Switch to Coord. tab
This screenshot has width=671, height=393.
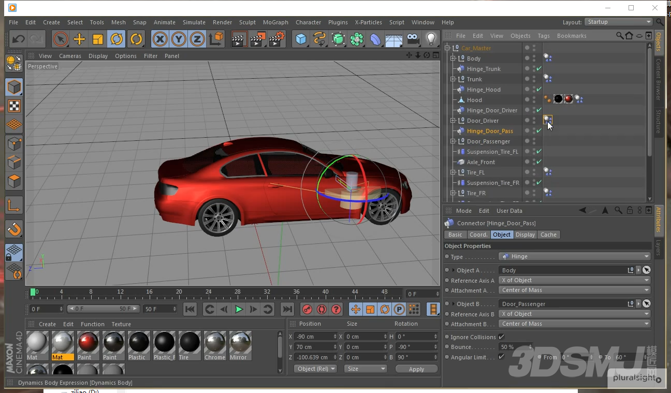pyautogui.click(x=478, y=235)
